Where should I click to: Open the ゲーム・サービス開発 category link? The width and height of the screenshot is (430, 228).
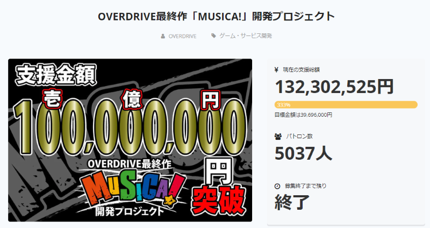point(246,35)
